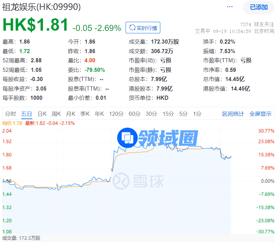Viewport: 276px width, 242px height.
Task: Open the 季K chart tab
Action: pyautogui.click(x=85, y=114)
